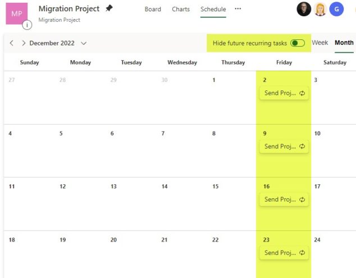The image size is (356, 278).
Task: Open the three-dots more options menu
Action: click(x=238, y=8)
